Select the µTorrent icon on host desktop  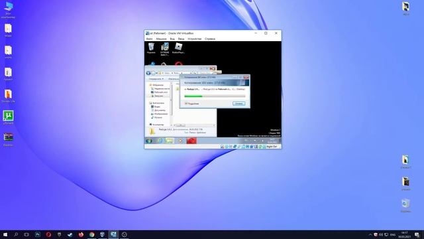coord(8,118)
